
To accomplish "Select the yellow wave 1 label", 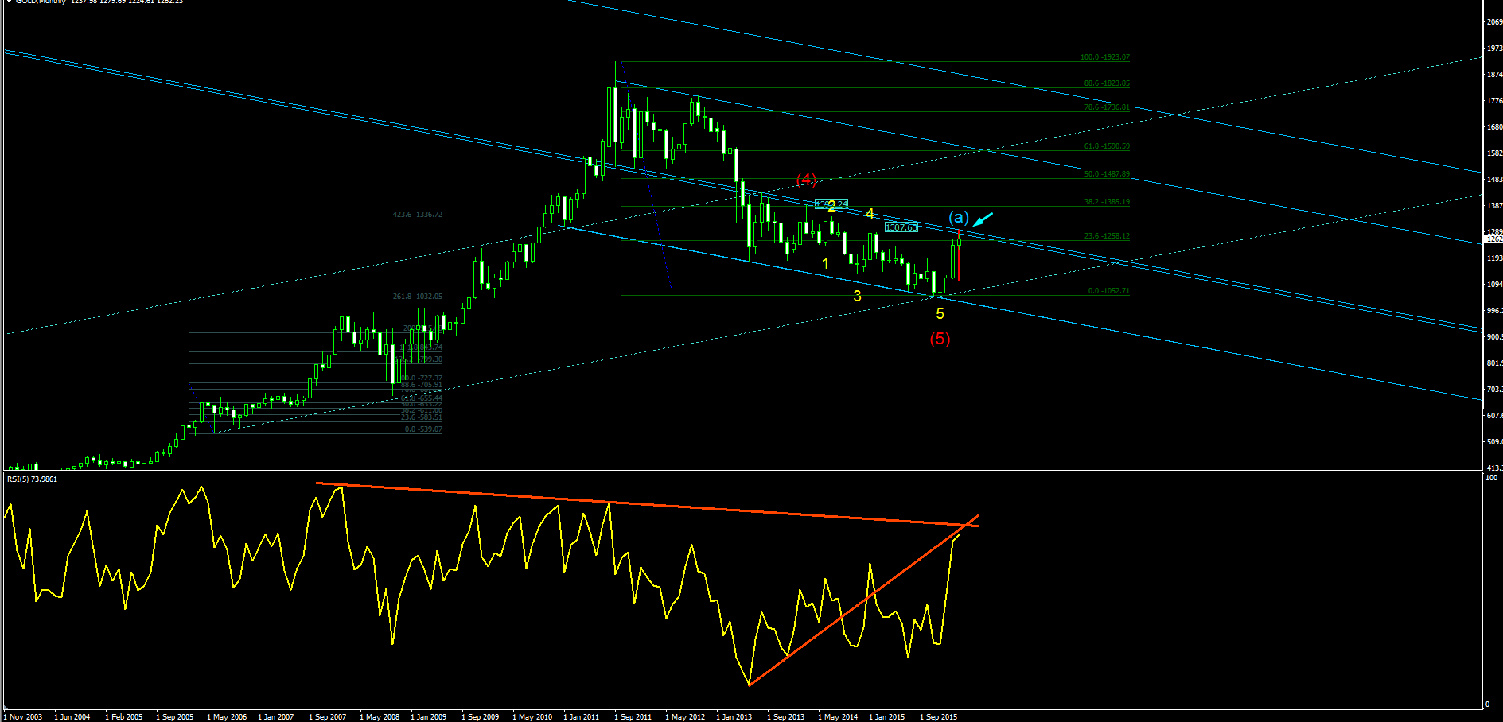I will 825,263.
